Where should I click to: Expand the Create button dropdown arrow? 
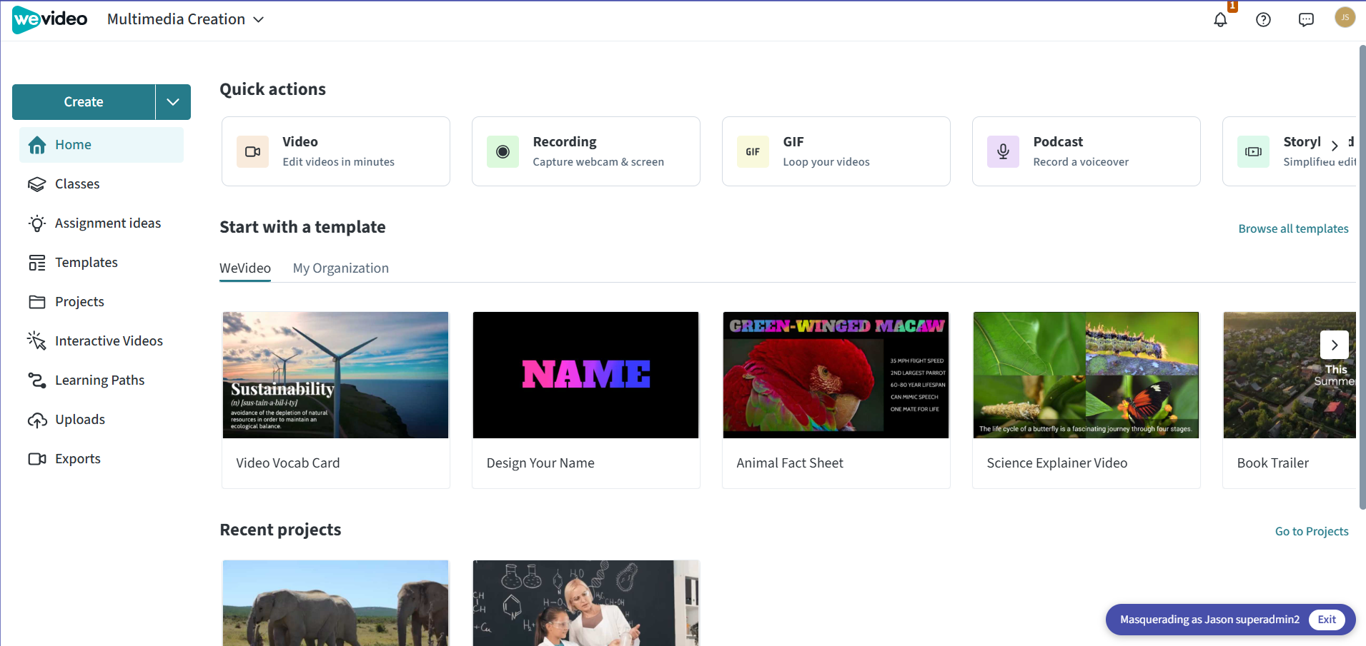173,102
